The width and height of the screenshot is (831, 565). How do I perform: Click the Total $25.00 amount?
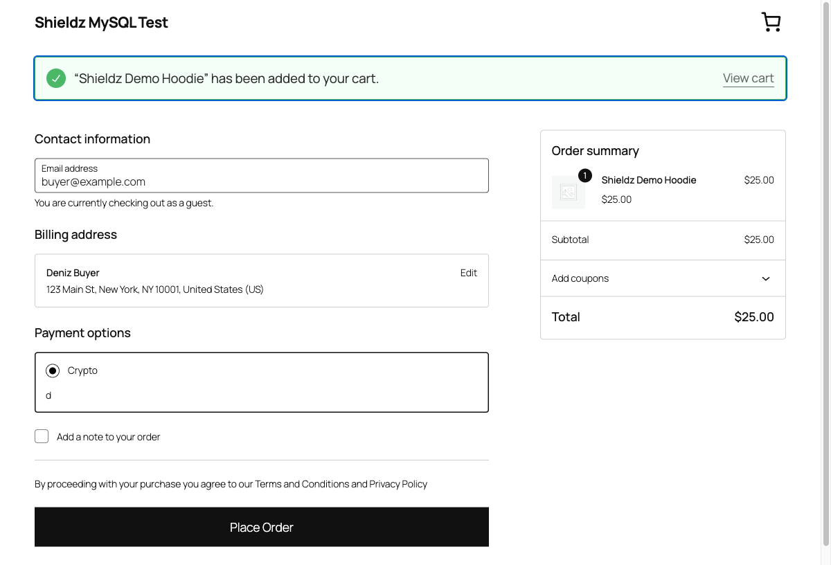[754, 317]
